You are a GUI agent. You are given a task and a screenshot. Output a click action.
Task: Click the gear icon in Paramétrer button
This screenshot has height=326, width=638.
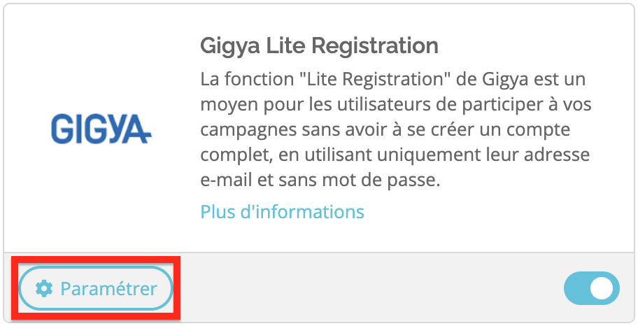tap(44, 288)
